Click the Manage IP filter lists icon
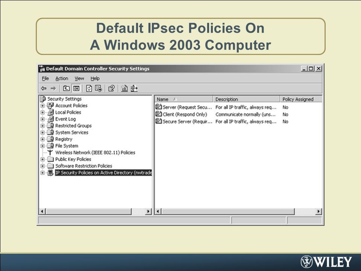 tap(134, 88)
